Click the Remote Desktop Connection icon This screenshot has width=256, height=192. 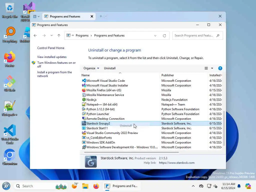click(84, 119)
